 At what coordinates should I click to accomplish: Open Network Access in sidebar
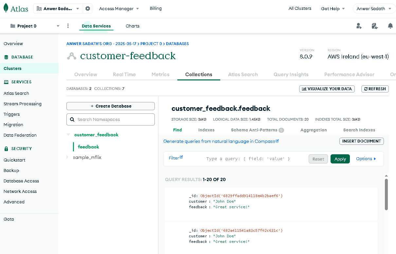pyautogui.click(x=20, y=192)
